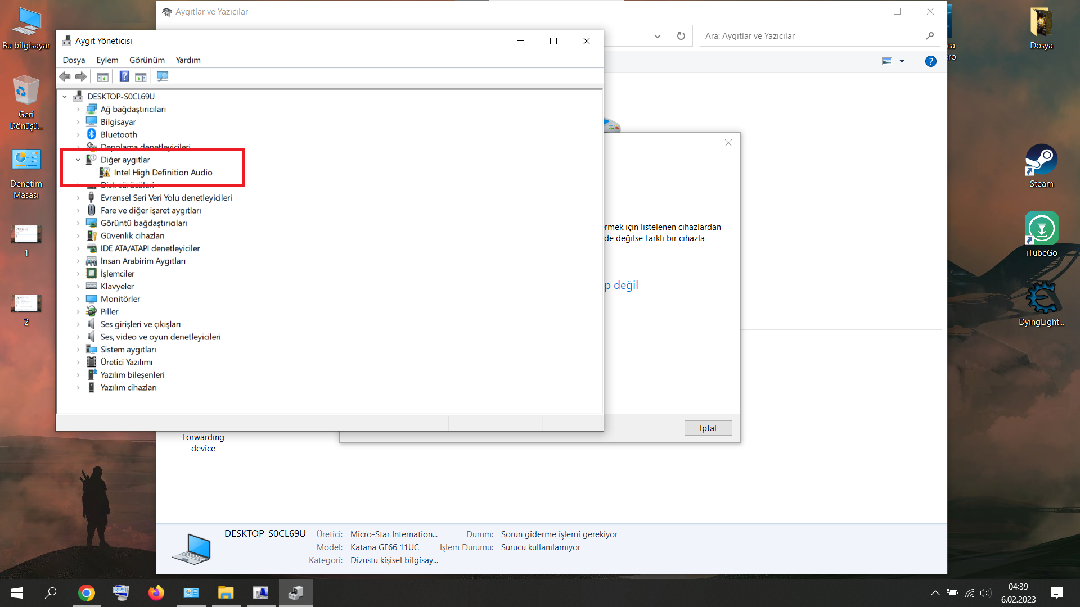Open the Yardım menu
The height and width of the screenshot is (607, 1080).
188,60
